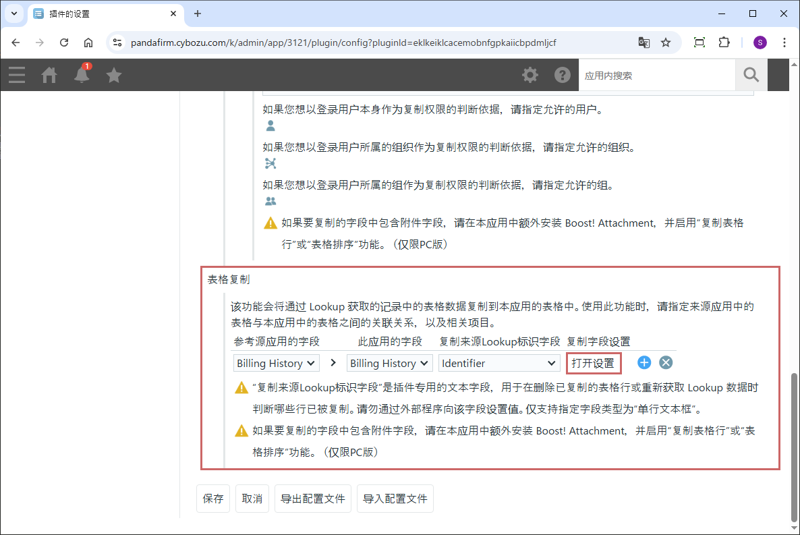Open favorites star in the header

click(x=114, y=75)
